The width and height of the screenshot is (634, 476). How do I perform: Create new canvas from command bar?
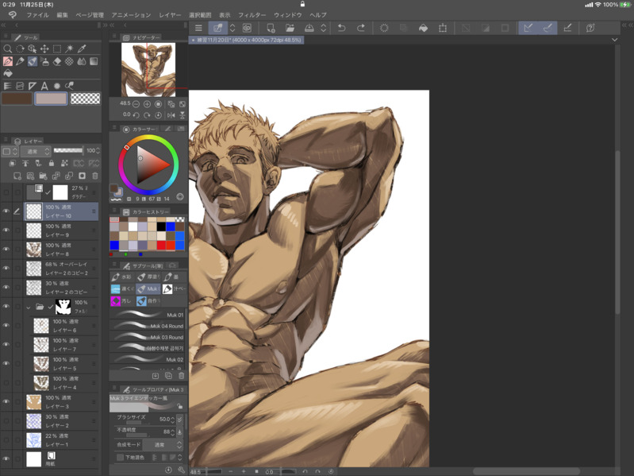click(x=271, y=28)
